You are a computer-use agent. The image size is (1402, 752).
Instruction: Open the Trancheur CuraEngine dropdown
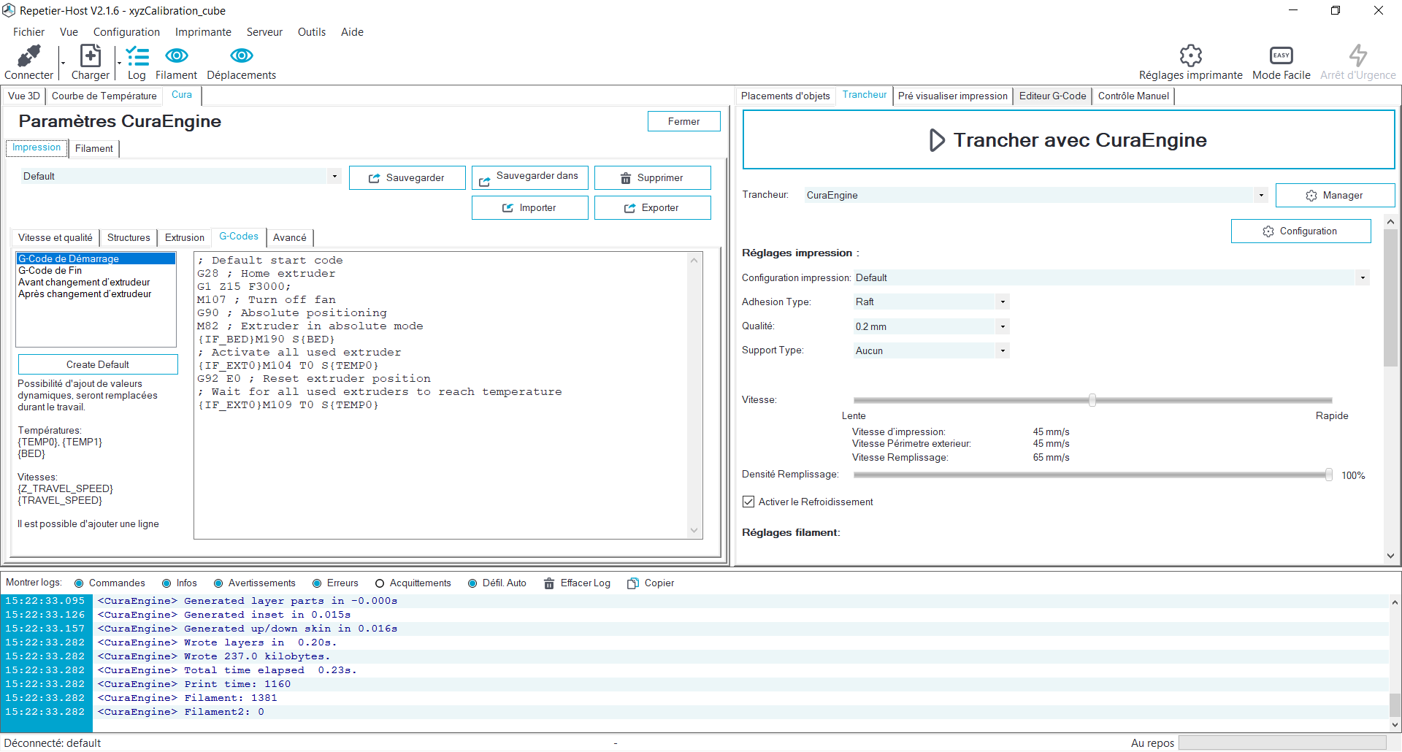(x=1261, y=195)
